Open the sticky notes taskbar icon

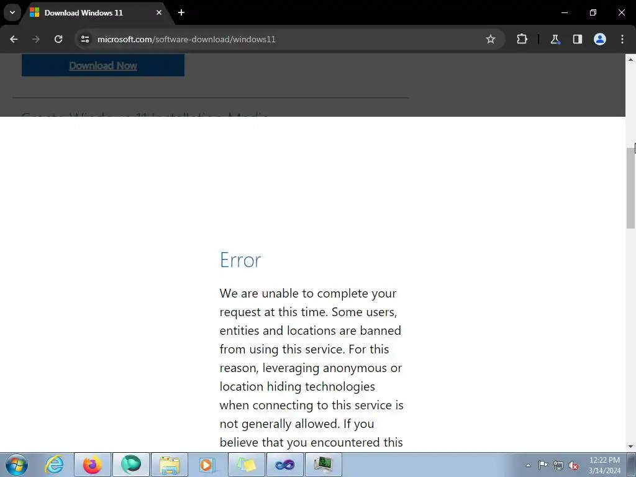click(247, 465)
